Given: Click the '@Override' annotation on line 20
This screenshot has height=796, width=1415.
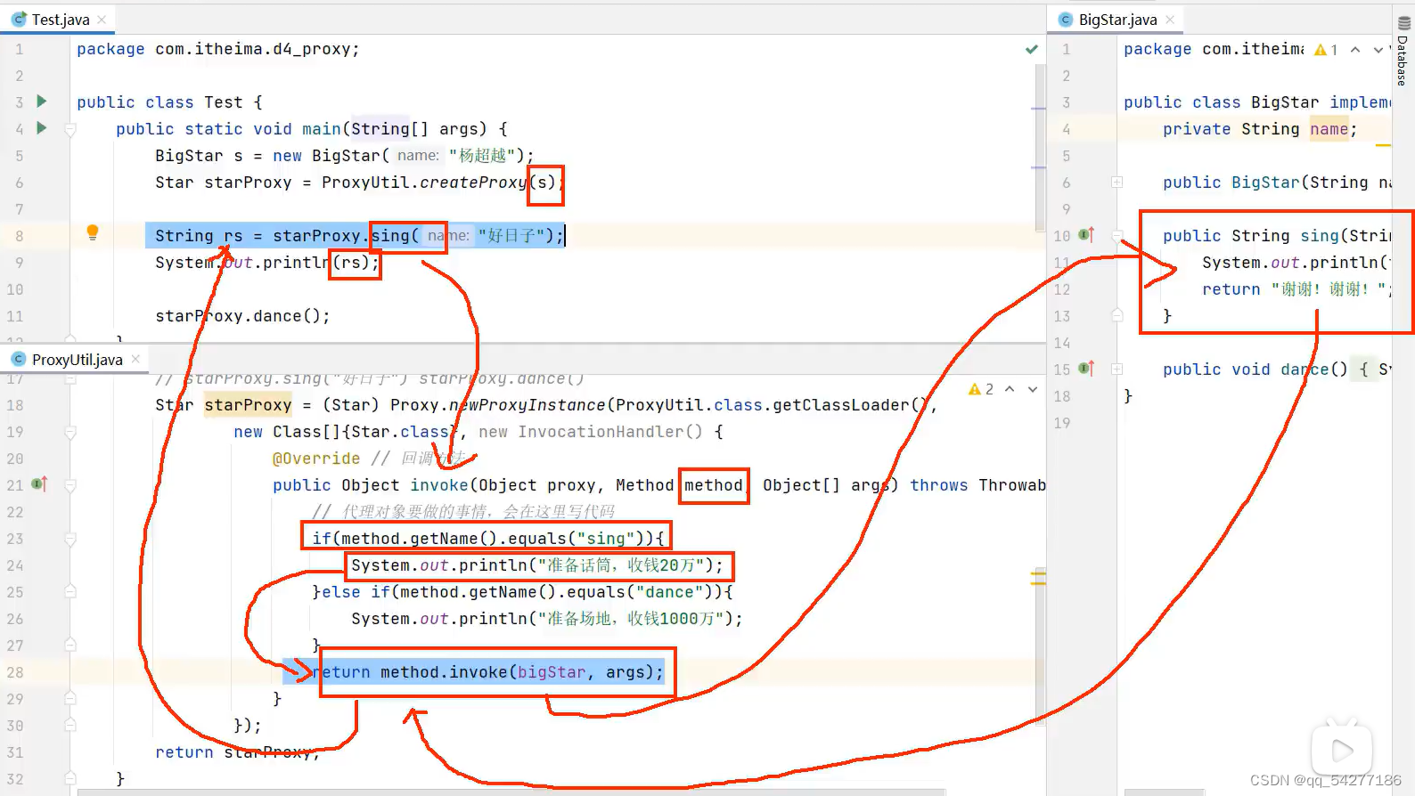Looking at the screenshot, I should click(316, 459).
